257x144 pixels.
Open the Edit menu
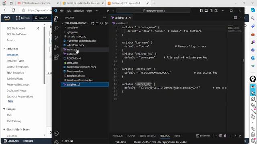coord(69,11)
